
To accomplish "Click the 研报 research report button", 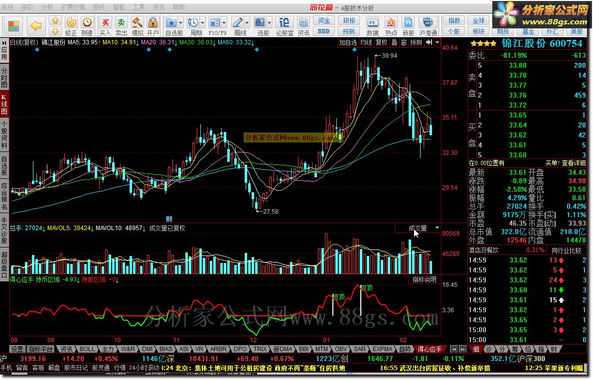I will tap(349, 20).
